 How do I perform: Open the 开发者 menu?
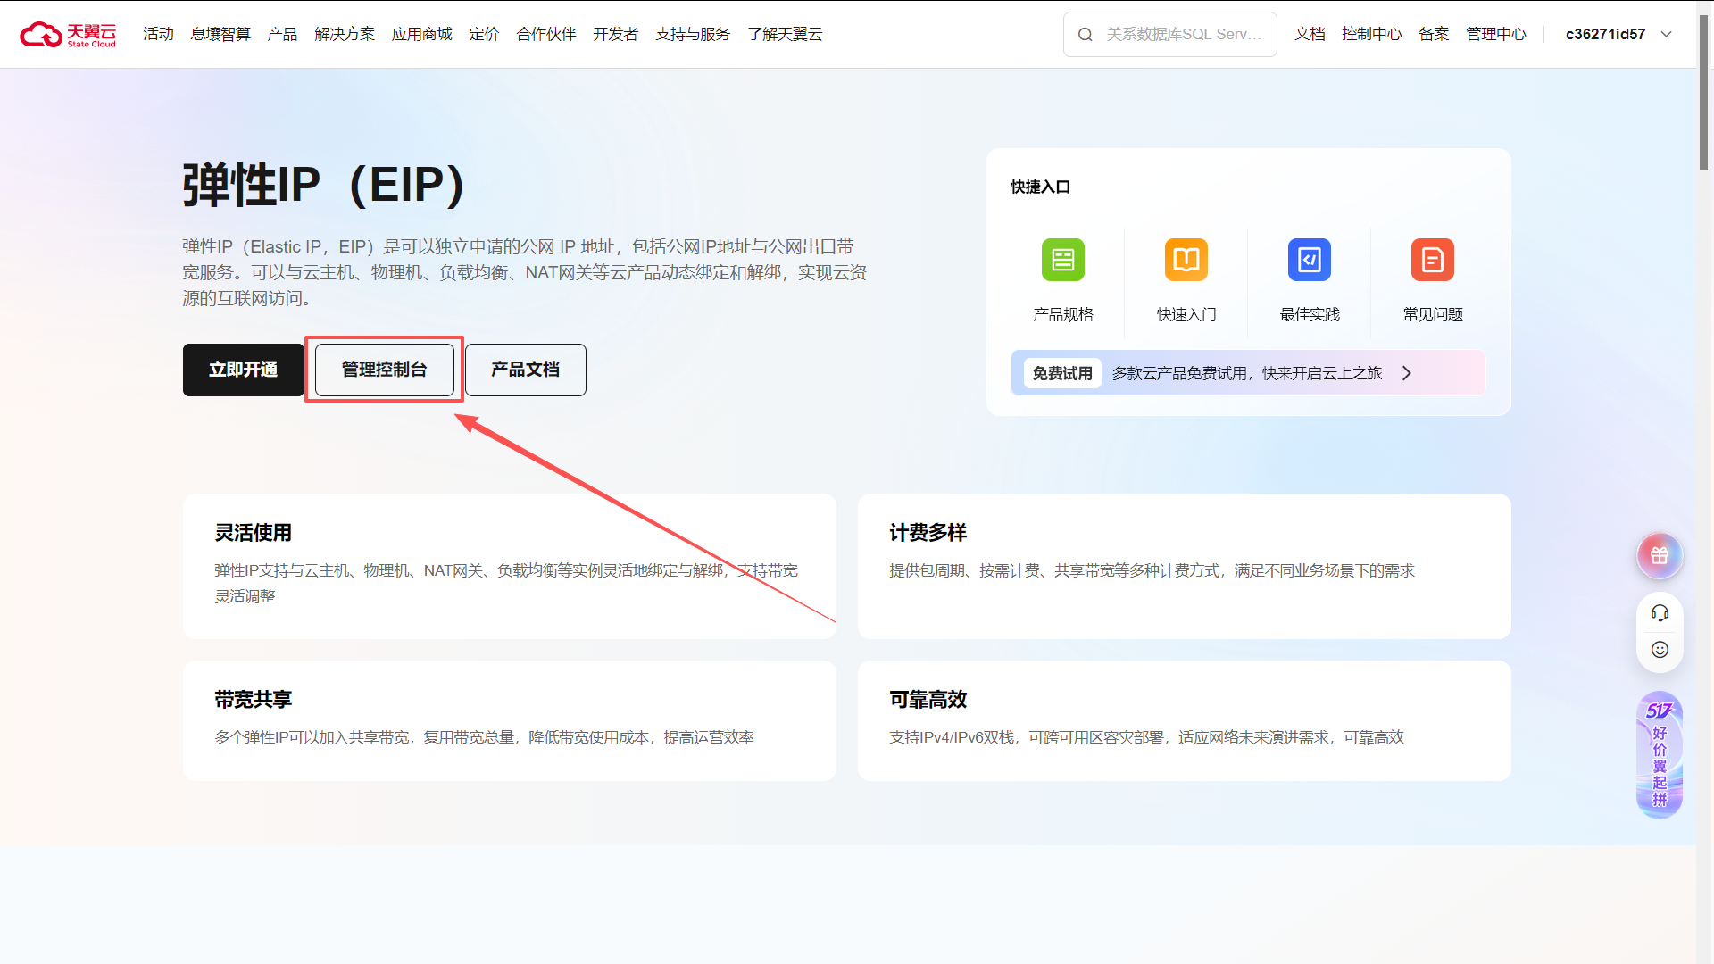click(616, 34)
